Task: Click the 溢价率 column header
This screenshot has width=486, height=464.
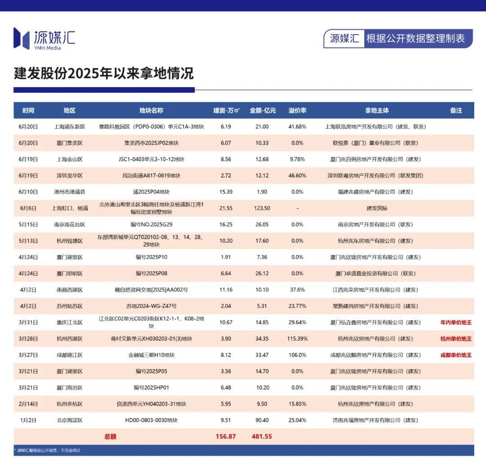Action: [297, 110]
